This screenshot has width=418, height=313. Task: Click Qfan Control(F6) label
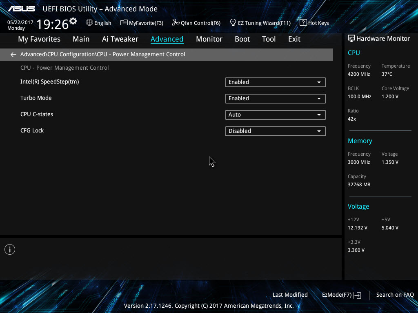click(x=200, y=23)
